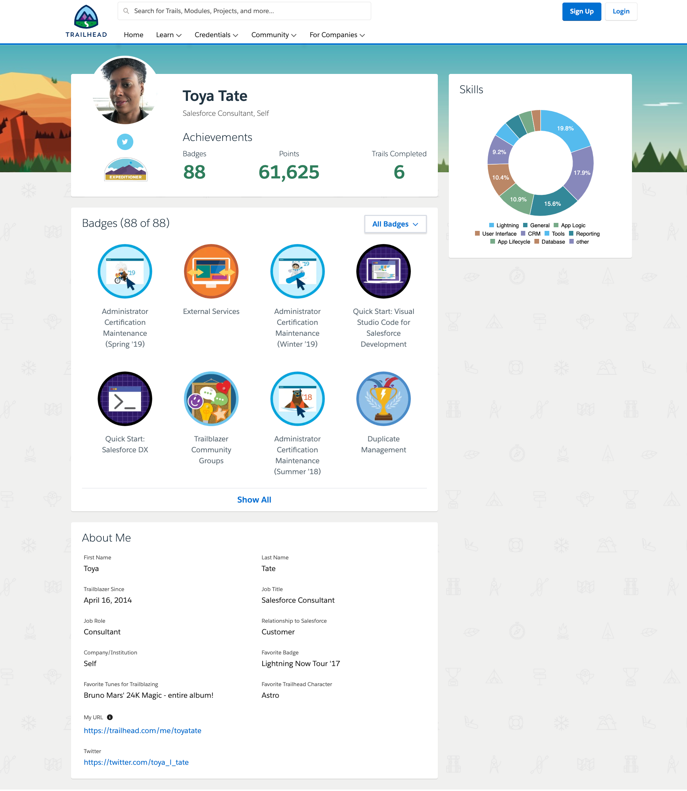
Task: Open Administrator Certification Maintenance Summer '18 badge
Action: click(298, 398)
